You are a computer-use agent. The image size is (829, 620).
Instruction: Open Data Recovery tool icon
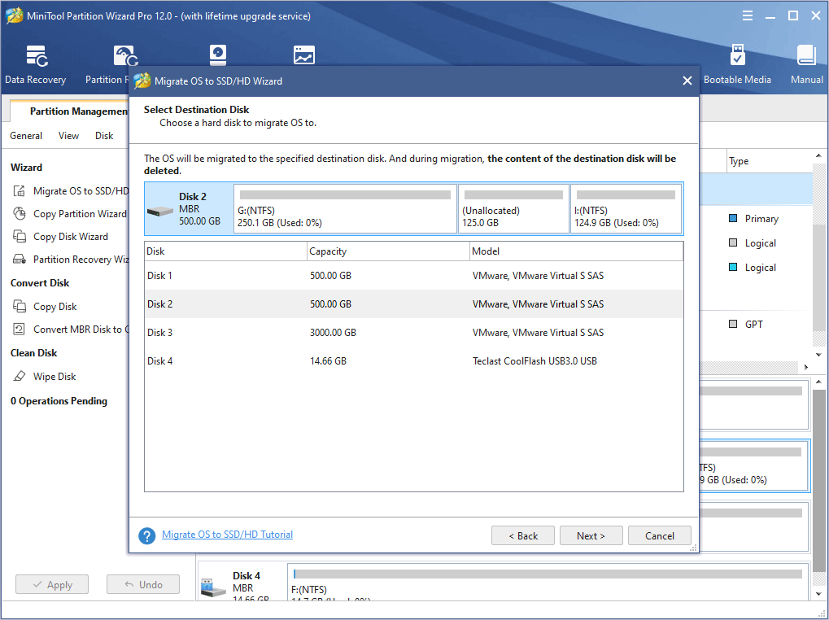tap(37, 56)
